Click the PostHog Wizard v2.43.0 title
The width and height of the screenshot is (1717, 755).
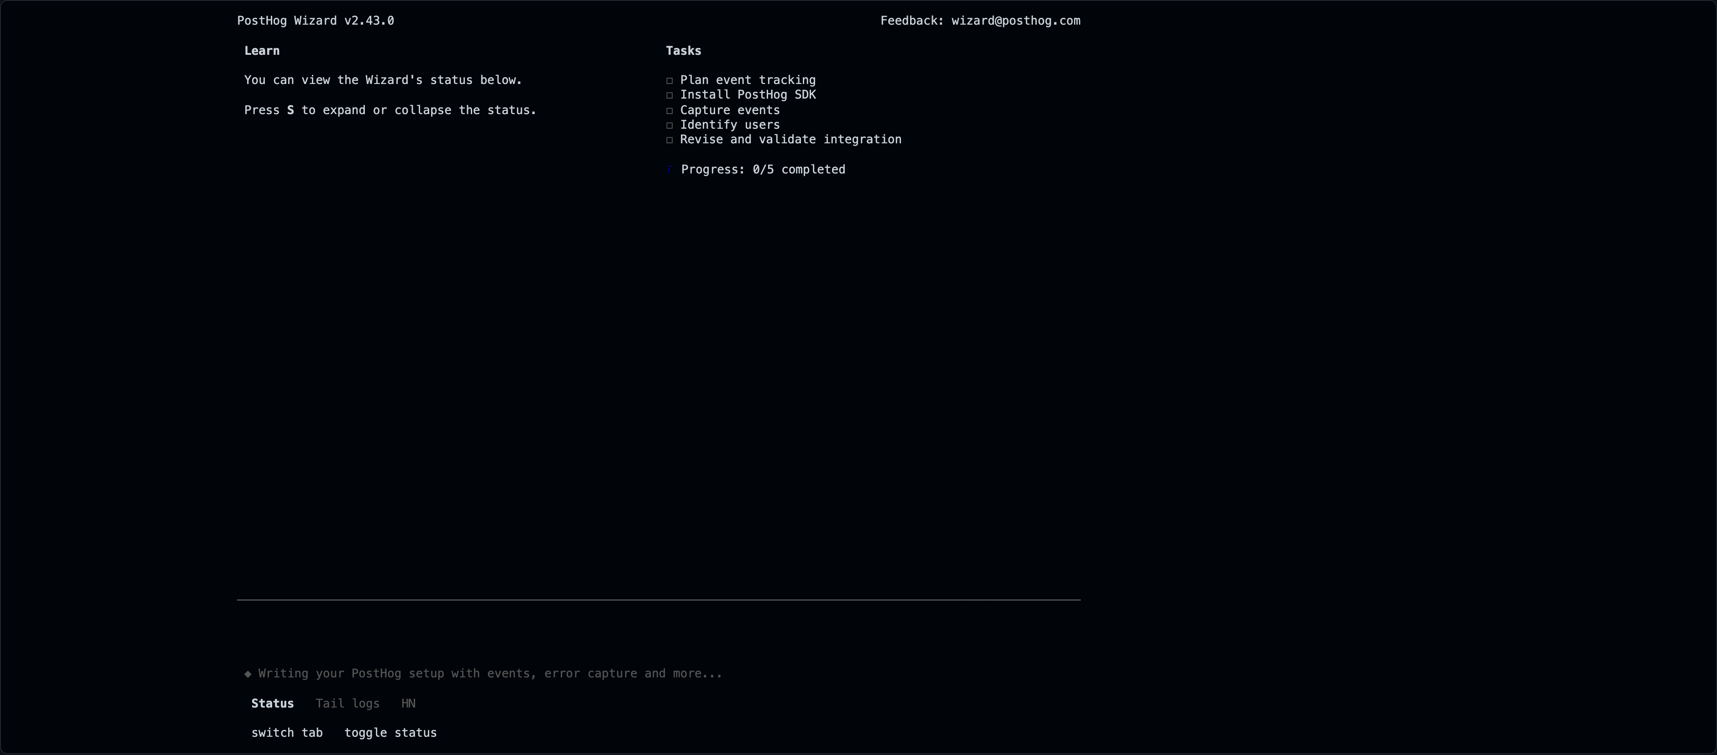(x=315, y=21)
